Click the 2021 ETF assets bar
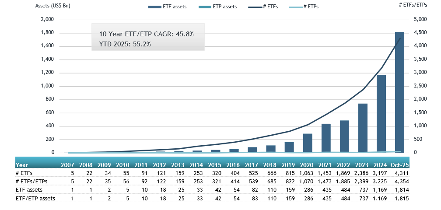 pos(326,138)
